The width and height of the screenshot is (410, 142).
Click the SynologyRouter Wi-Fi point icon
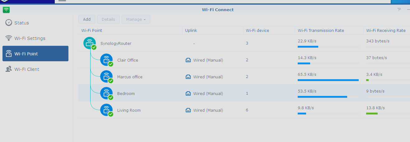(x=90, y=43)
